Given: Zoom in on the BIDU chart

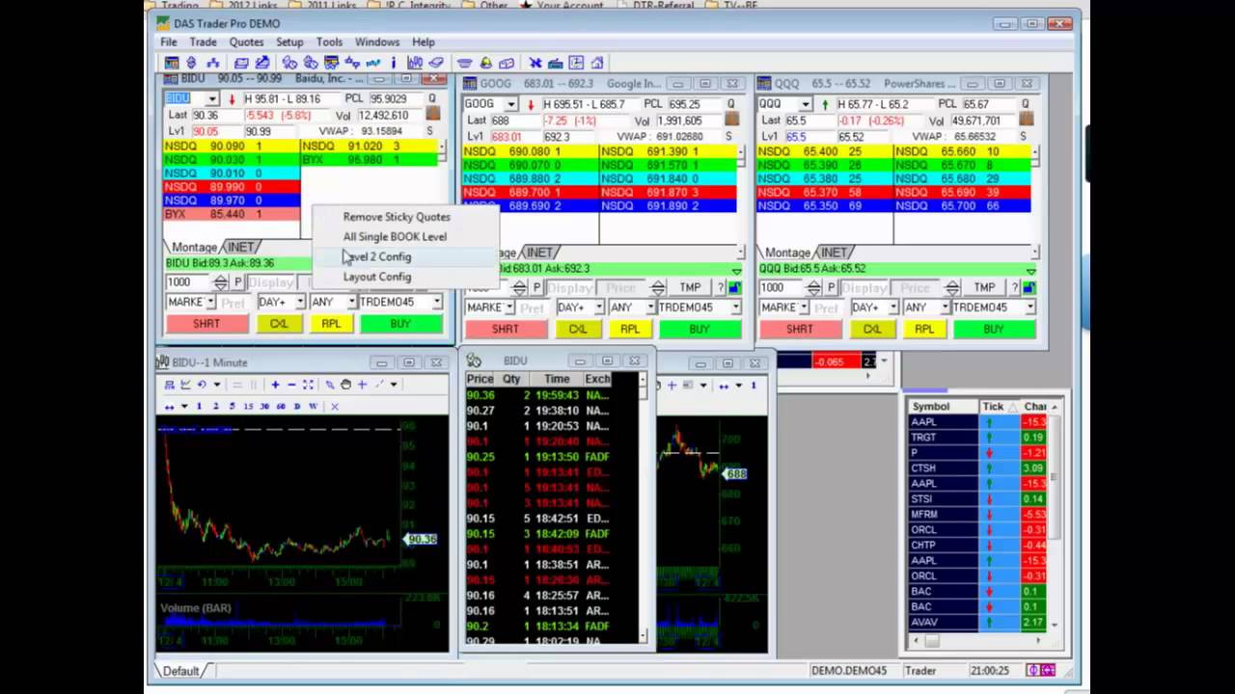Looking at the screenshot, I should pos(275,385).
